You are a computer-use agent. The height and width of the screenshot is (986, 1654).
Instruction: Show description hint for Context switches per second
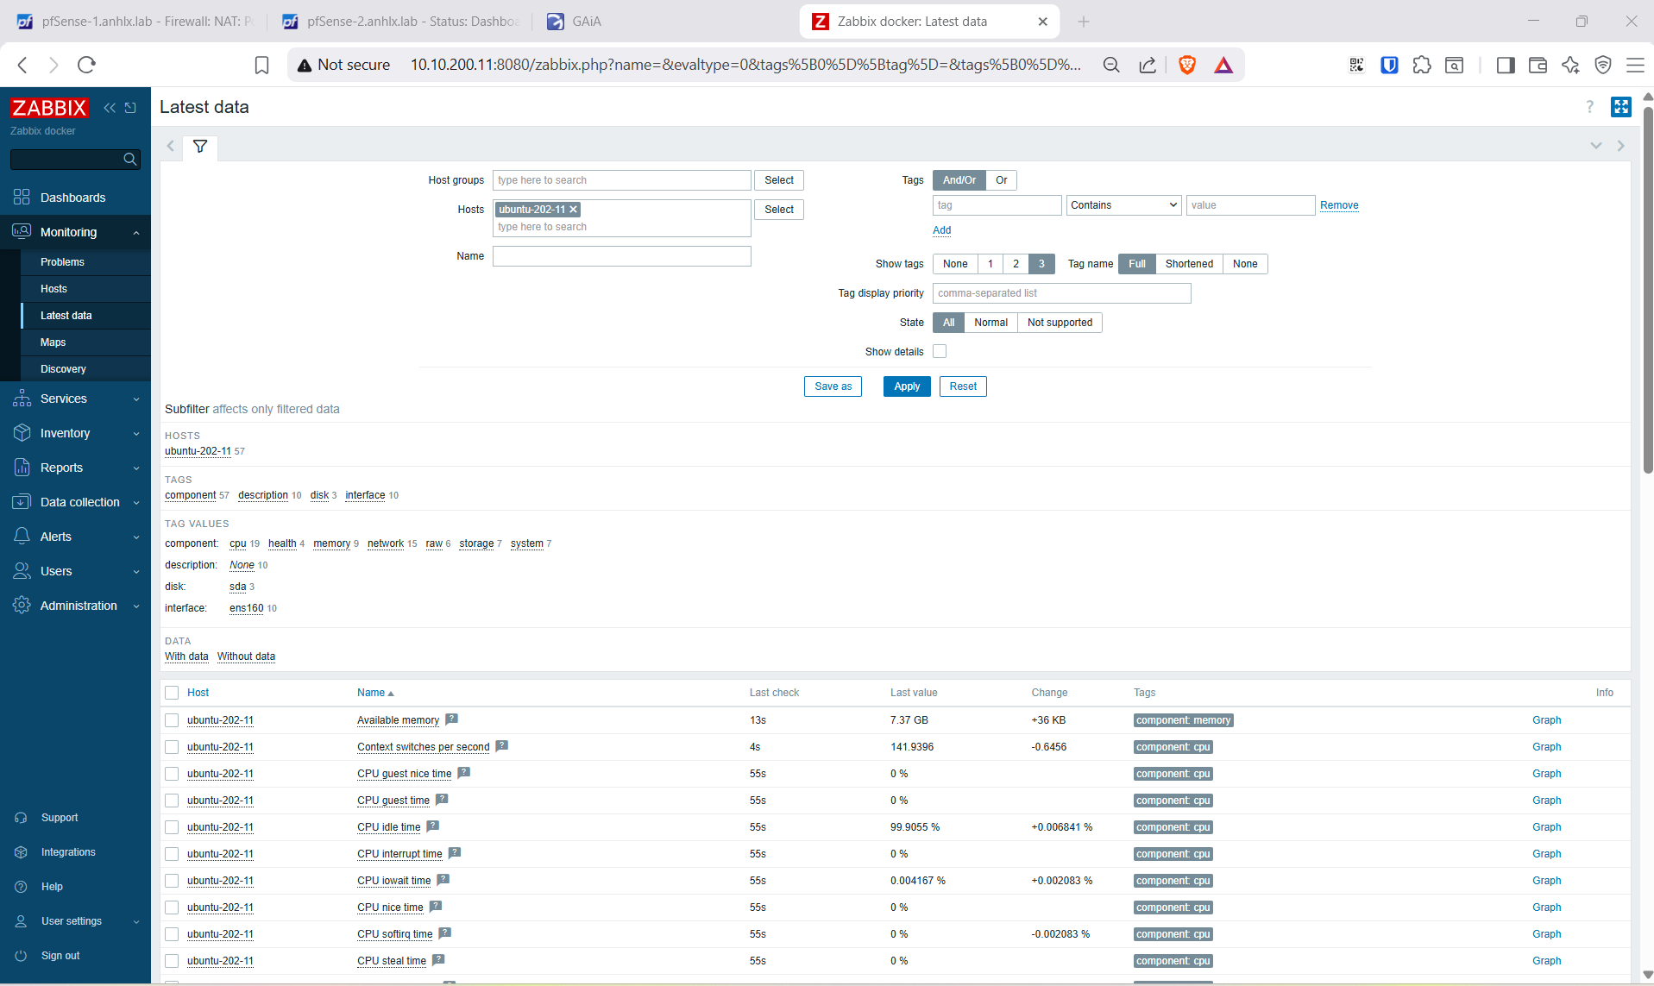pyautogui.click(x=502, y=746)
